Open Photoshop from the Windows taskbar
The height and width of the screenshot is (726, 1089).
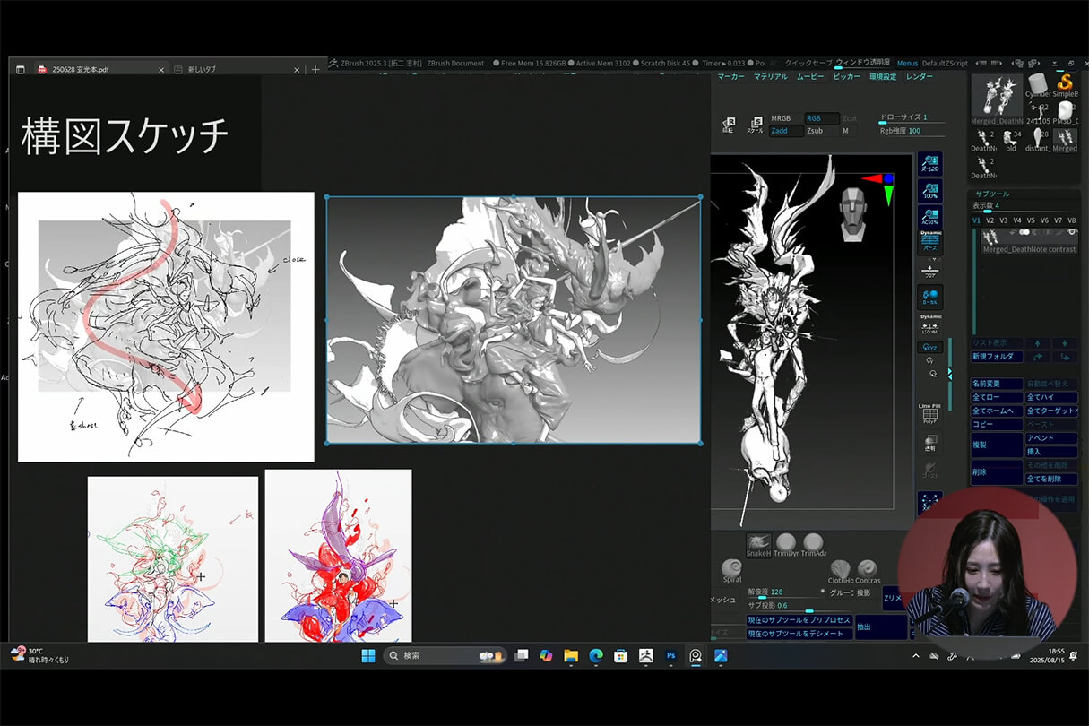(x=670, y=656)
